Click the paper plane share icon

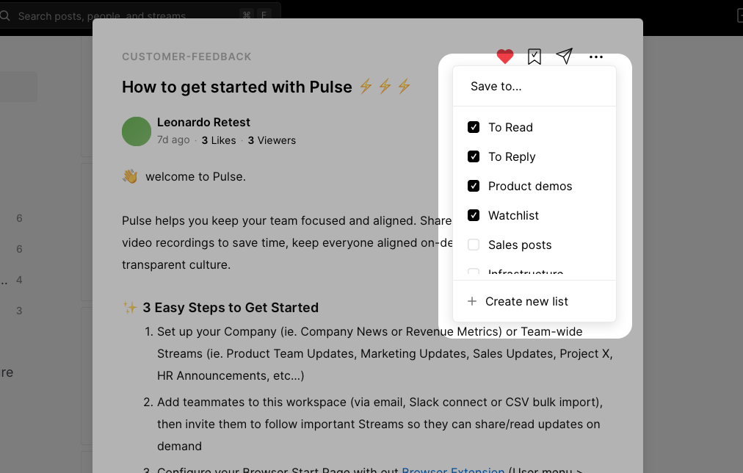pos(564,57)
